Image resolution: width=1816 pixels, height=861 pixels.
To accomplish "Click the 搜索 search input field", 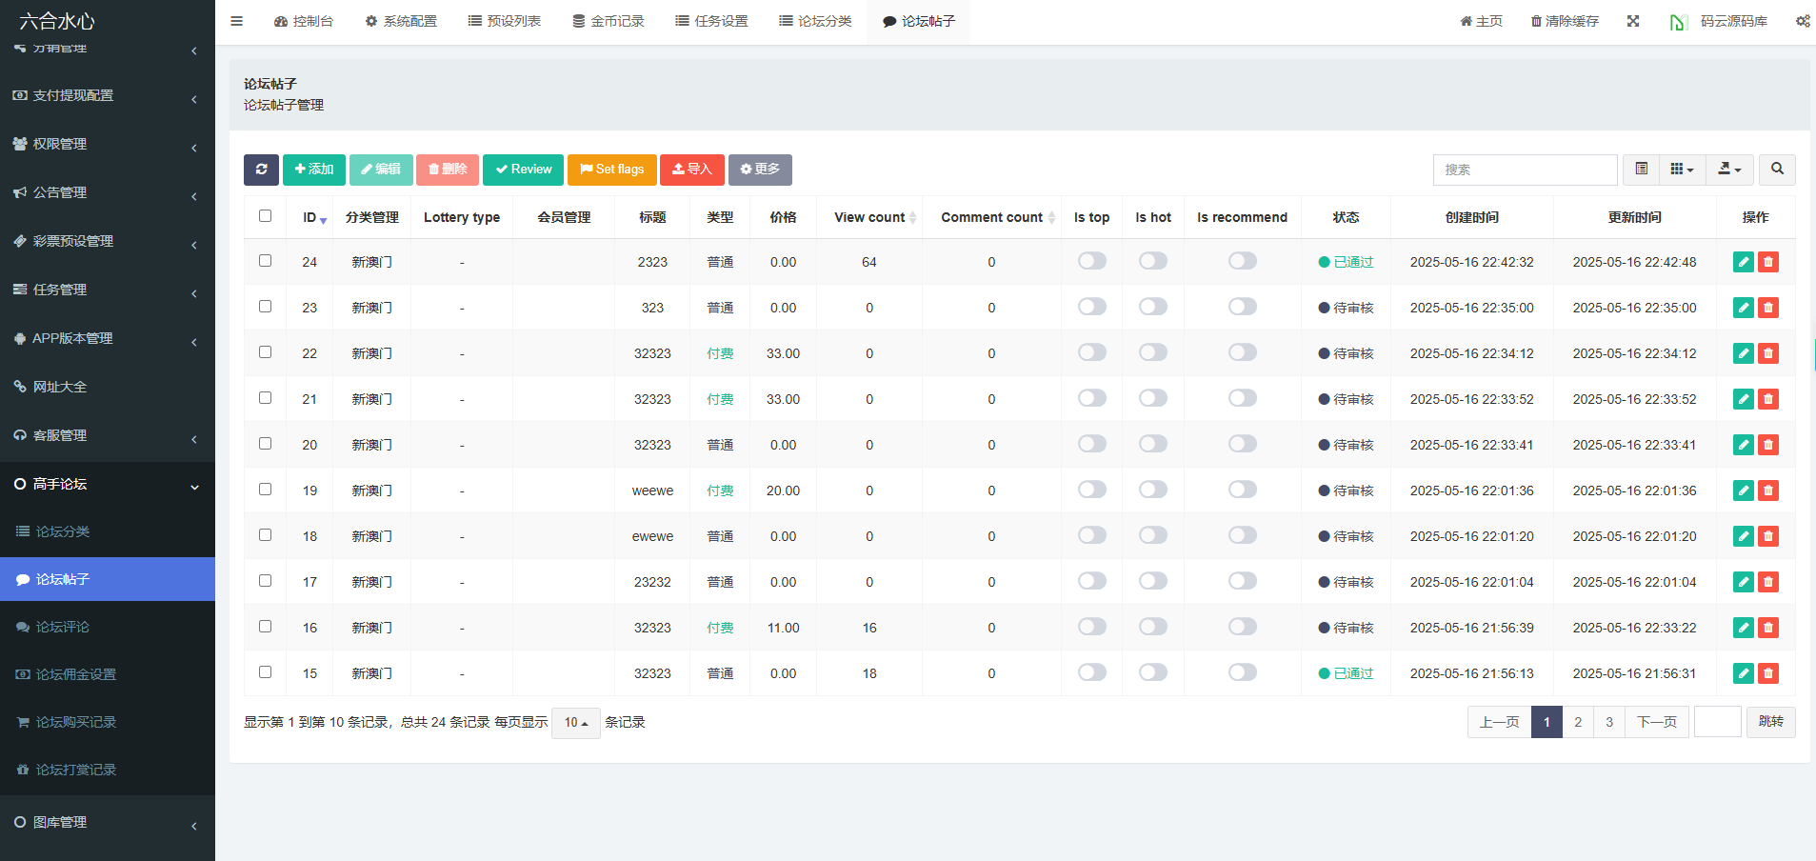I will (x=1524, y=170).
